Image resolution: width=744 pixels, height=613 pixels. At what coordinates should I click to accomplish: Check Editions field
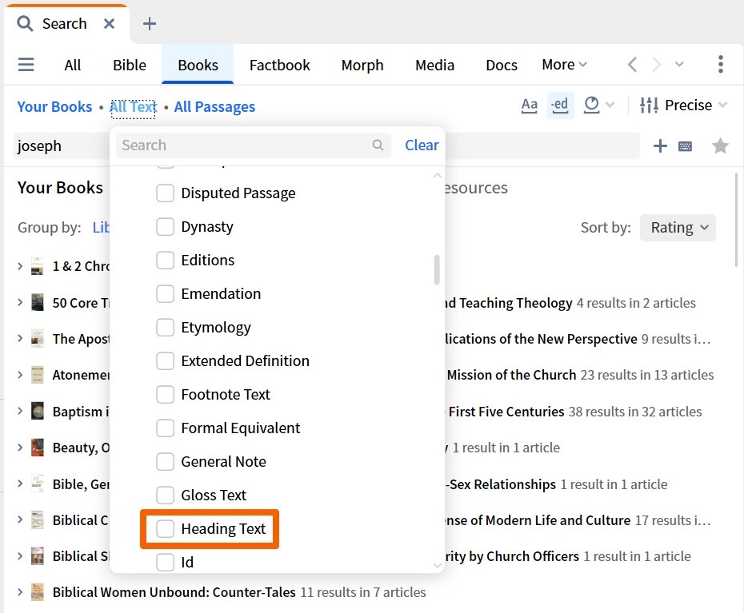pyautogui.click(x=165, y=261)
